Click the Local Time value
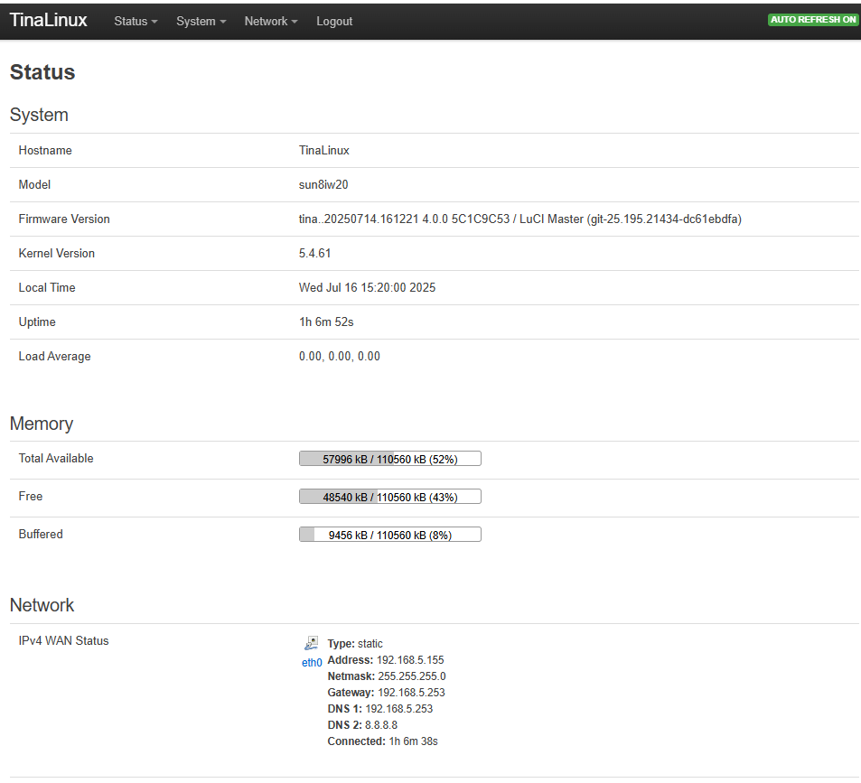 367,288
